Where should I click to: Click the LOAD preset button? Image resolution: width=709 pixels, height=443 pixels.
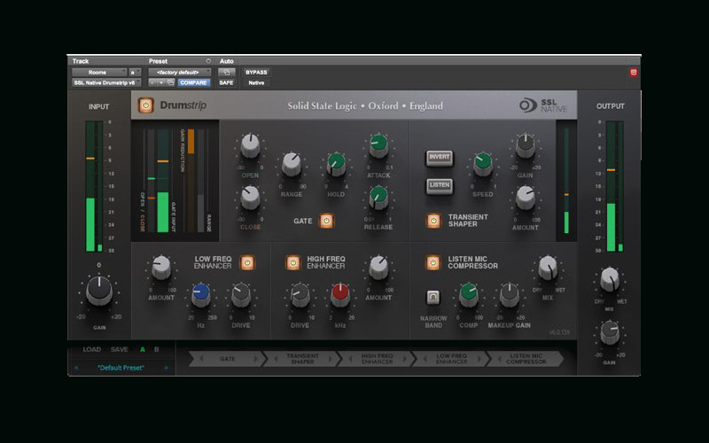pos(92,349)
